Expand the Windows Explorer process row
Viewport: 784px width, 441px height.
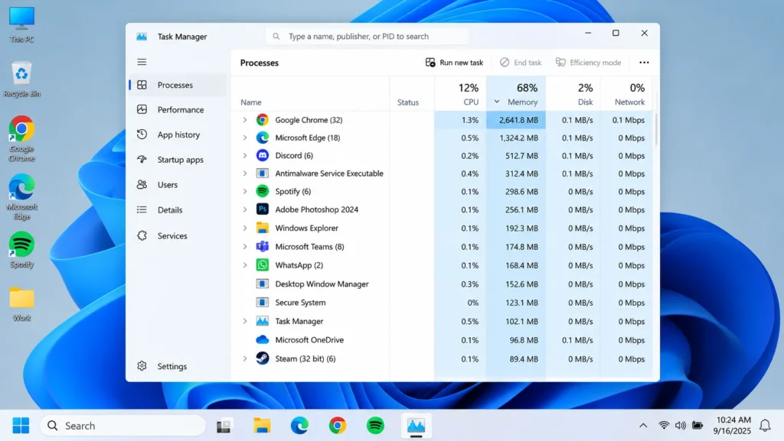coord(245,228)
